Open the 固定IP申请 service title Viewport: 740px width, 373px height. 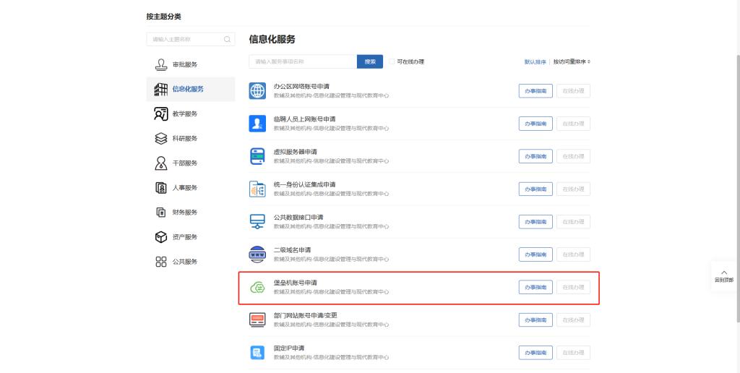(x=288, y=348)
